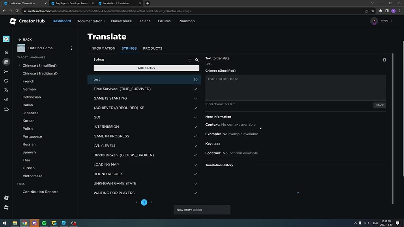
Task: Delete the entry using the trash icon
Action: (384, 60)
